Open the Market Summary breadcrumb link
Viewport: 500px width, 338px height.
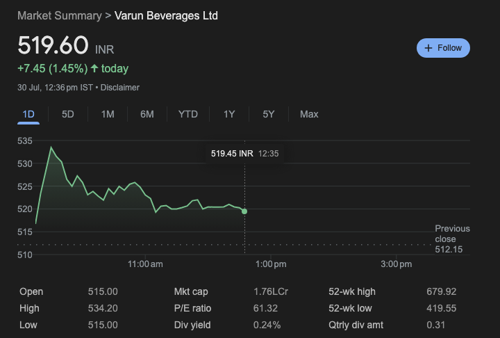pos(59,16)
